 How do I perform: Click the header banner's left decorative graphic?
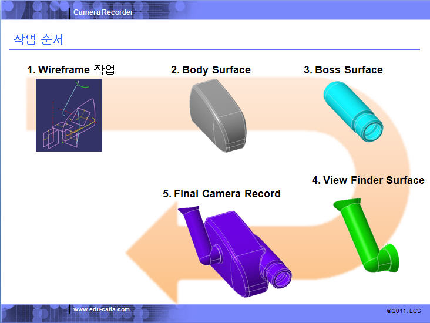coord(34,11)
